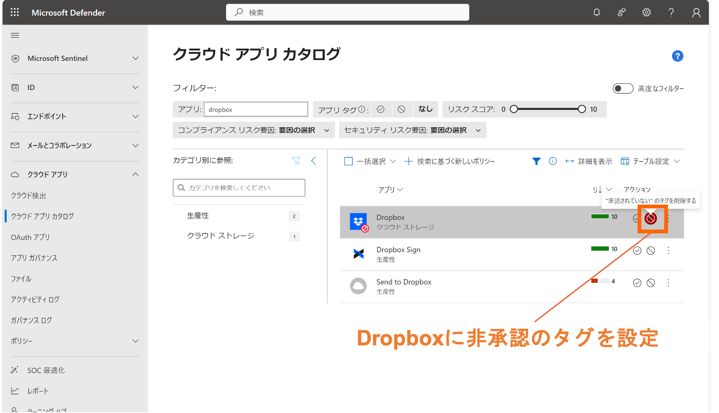Mark Dropbox Sign as sanctioned

point(637,251)
